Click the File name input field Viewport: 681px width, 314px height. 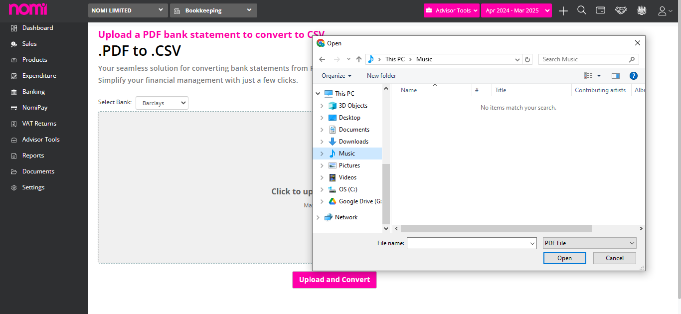click(472, 243)
